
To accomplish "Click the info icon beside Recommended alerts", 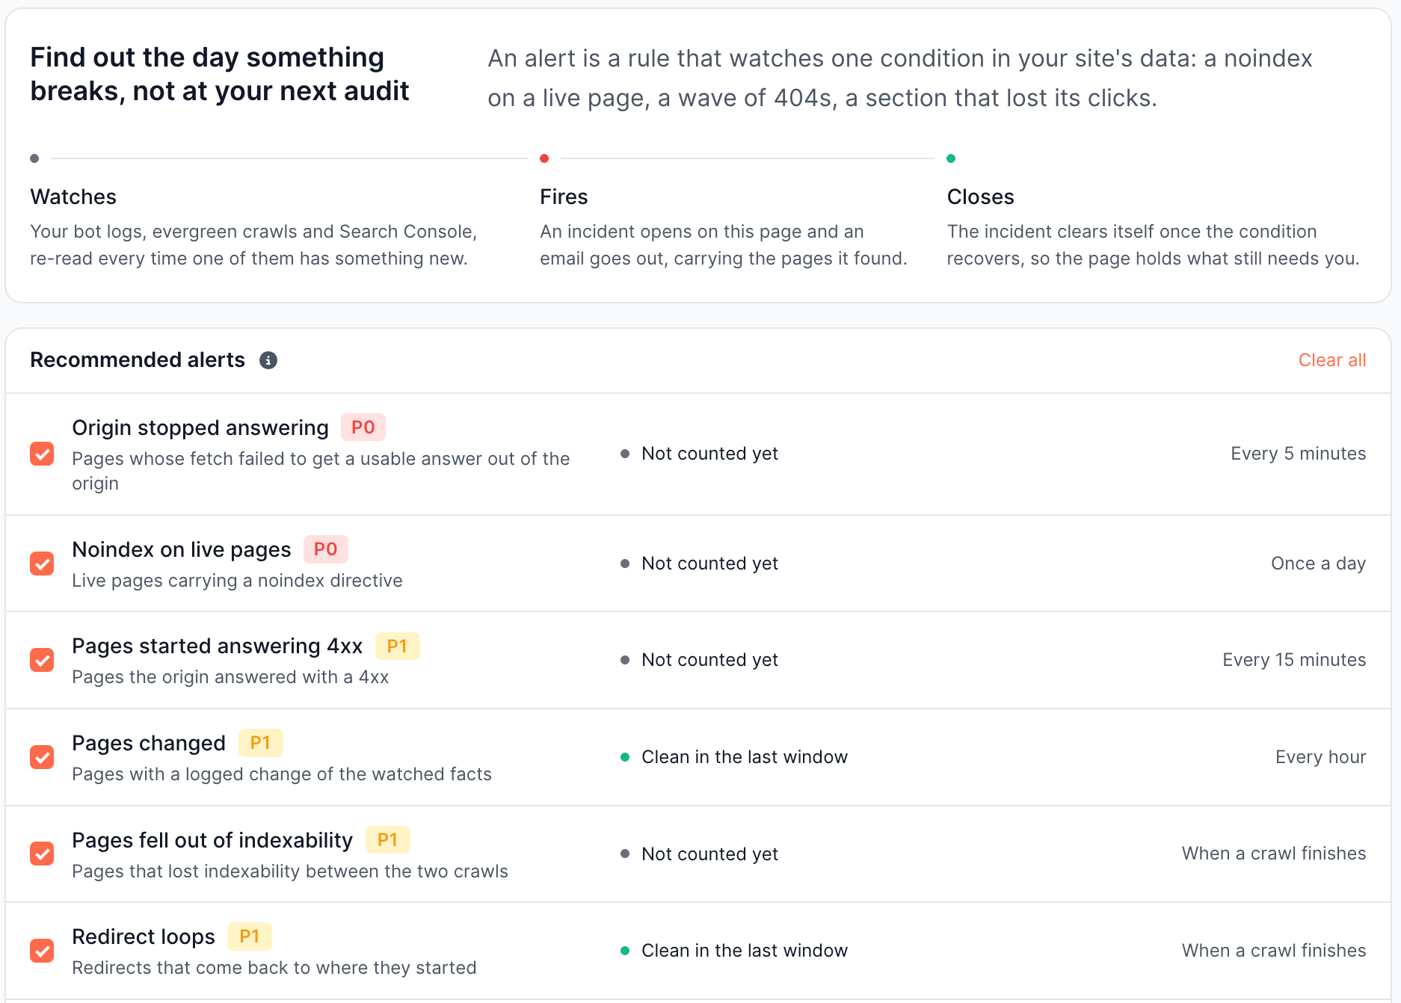I will 268,360.
